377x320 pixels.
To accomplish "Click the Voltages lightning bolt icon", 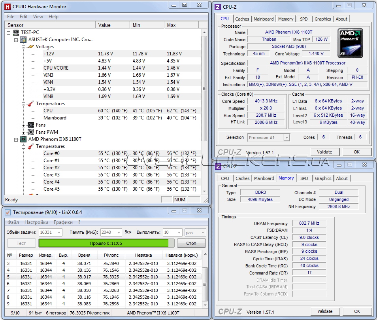I will point(31,47).
